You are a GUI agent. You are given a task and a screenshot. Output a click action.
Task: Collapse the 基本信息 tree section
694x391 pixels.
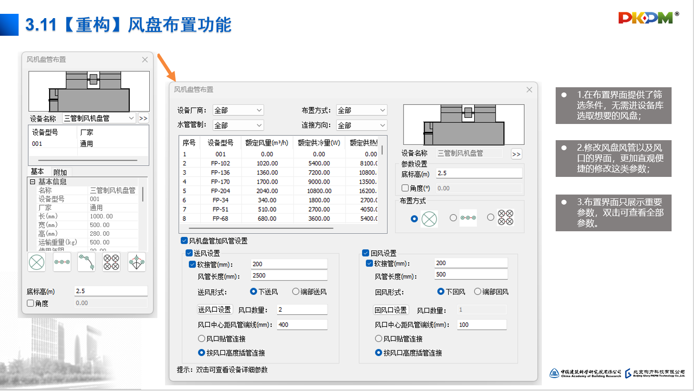click(x=32, y=182)
